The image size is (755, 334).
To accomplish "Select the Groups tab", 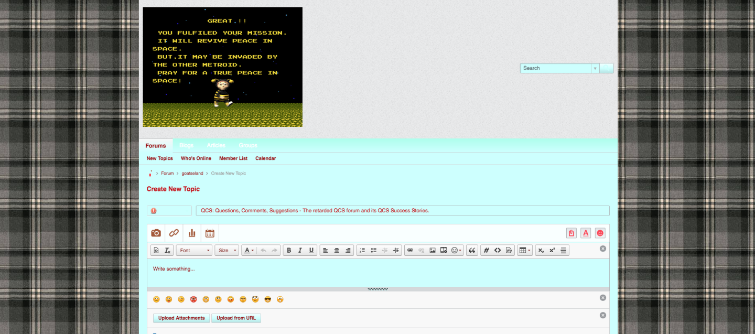I will click(248, 146).
